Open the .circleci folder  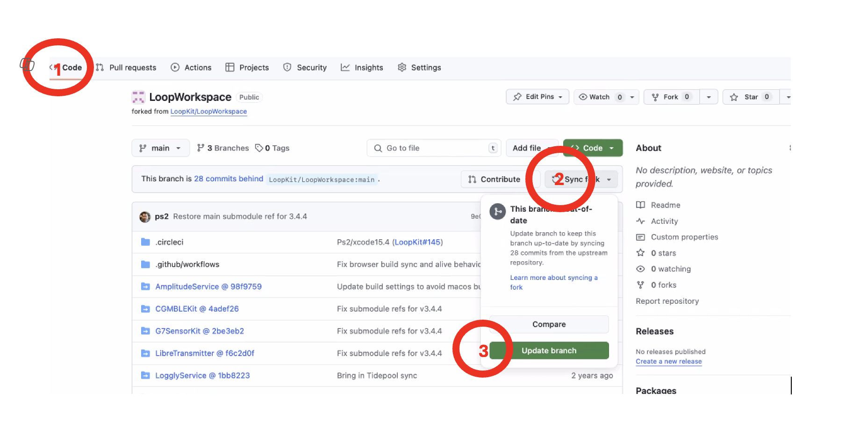pyautogui.click(x=170, y=242)
